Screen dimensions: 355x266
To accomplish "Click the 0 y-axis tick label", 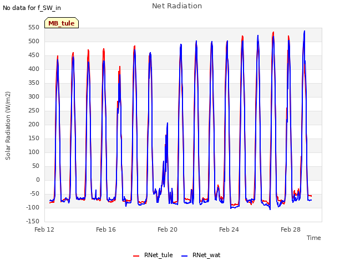I will pos(38,180).
